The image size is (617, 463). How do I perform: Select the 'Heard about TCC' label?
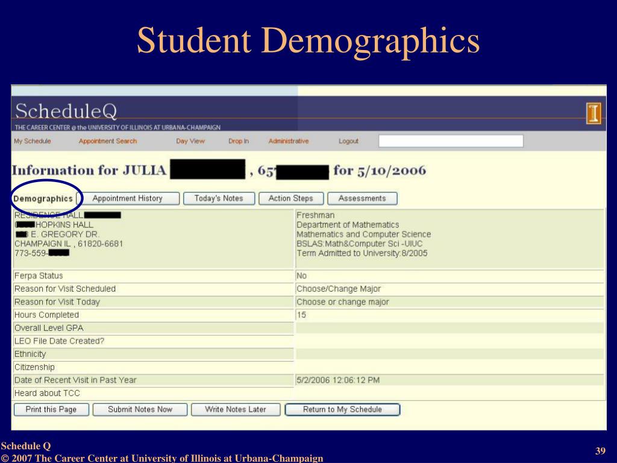[47, 393]
